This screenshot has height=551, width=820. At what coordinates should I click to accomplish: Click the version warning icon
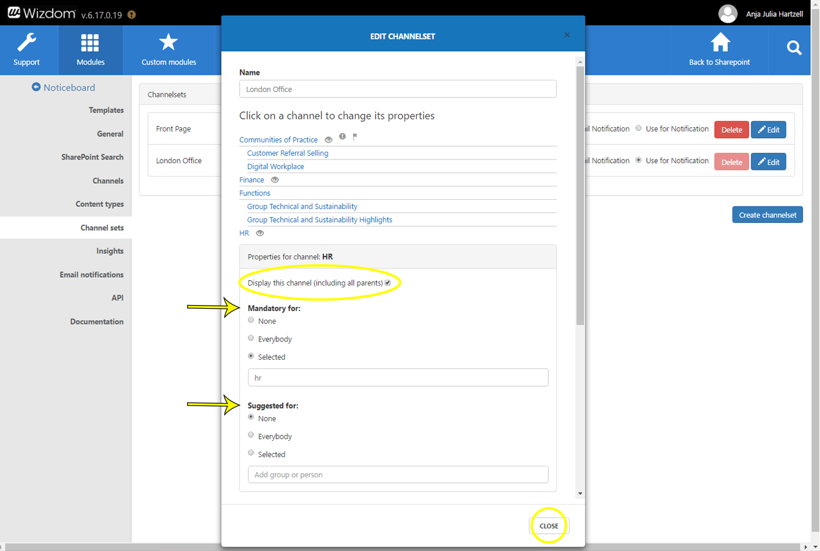click(x=132, y=15)
